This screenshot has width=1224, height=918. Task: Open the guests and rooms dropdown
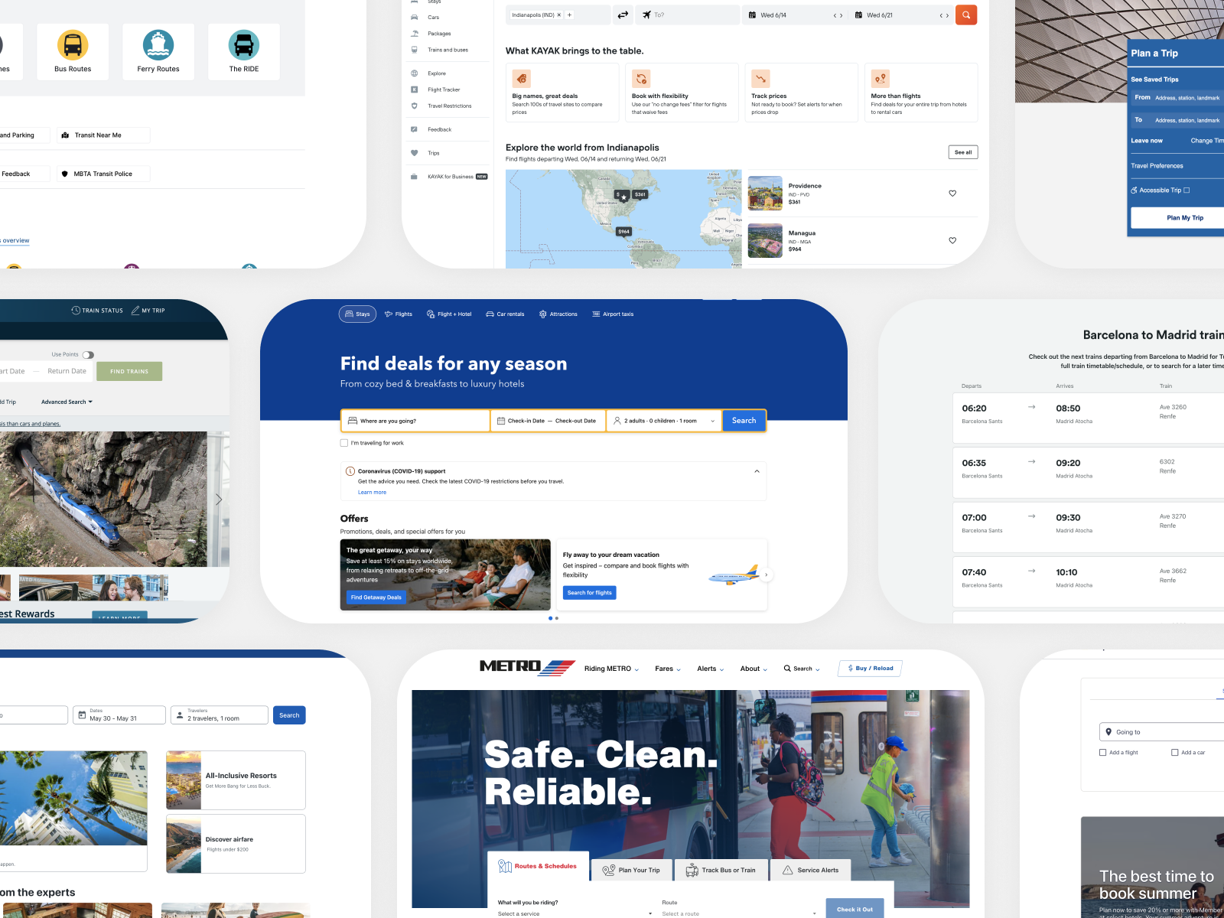664,421
